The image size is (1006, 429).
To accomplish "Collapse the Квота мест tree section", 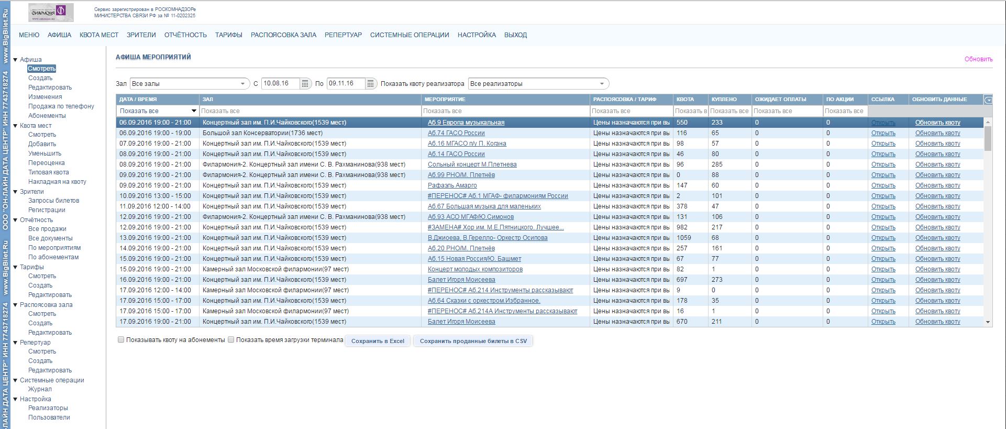I will (x=15, y=126).
